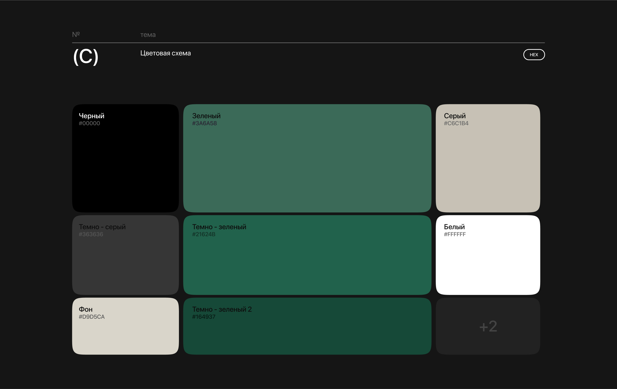617x389 pixels.
Task: Click the HEX pill button
Action: tap(534, 54)
